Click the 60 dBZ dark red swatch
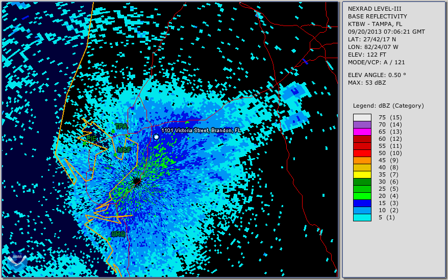The image size is (448, 280). pos(362,139)
